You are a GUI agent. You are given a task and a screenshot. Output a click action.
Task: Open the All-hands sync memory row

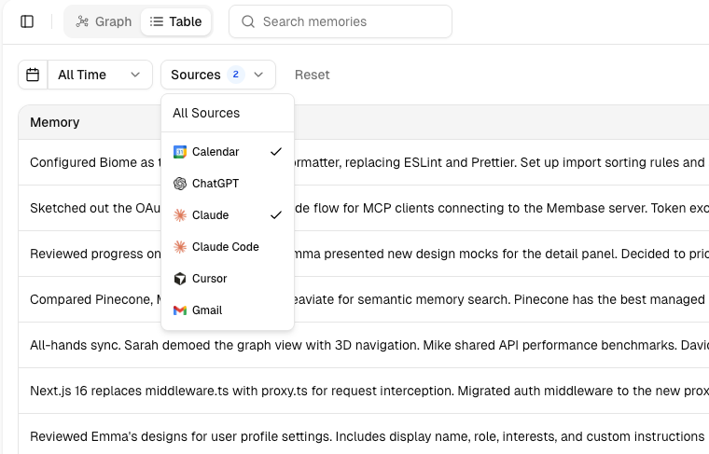point(364,346)
